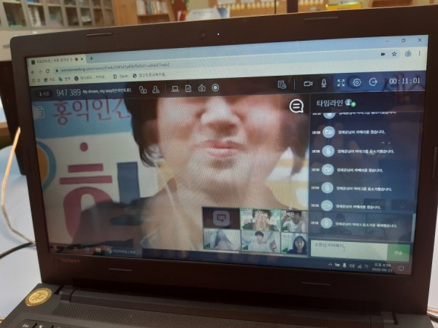The image size is (438, 328).
Task: Open the Chrome three-dot menu
Action: (420, 53)
